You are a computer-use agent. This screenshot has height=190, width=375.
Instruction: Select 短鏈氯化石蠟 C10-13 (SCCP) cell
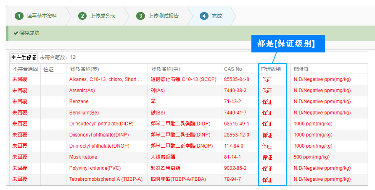[x=183, y=79]
